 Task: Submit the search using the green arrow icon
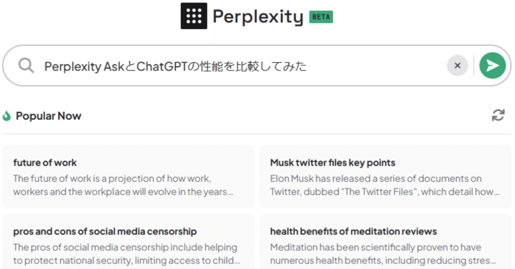[x=492, y=65]
